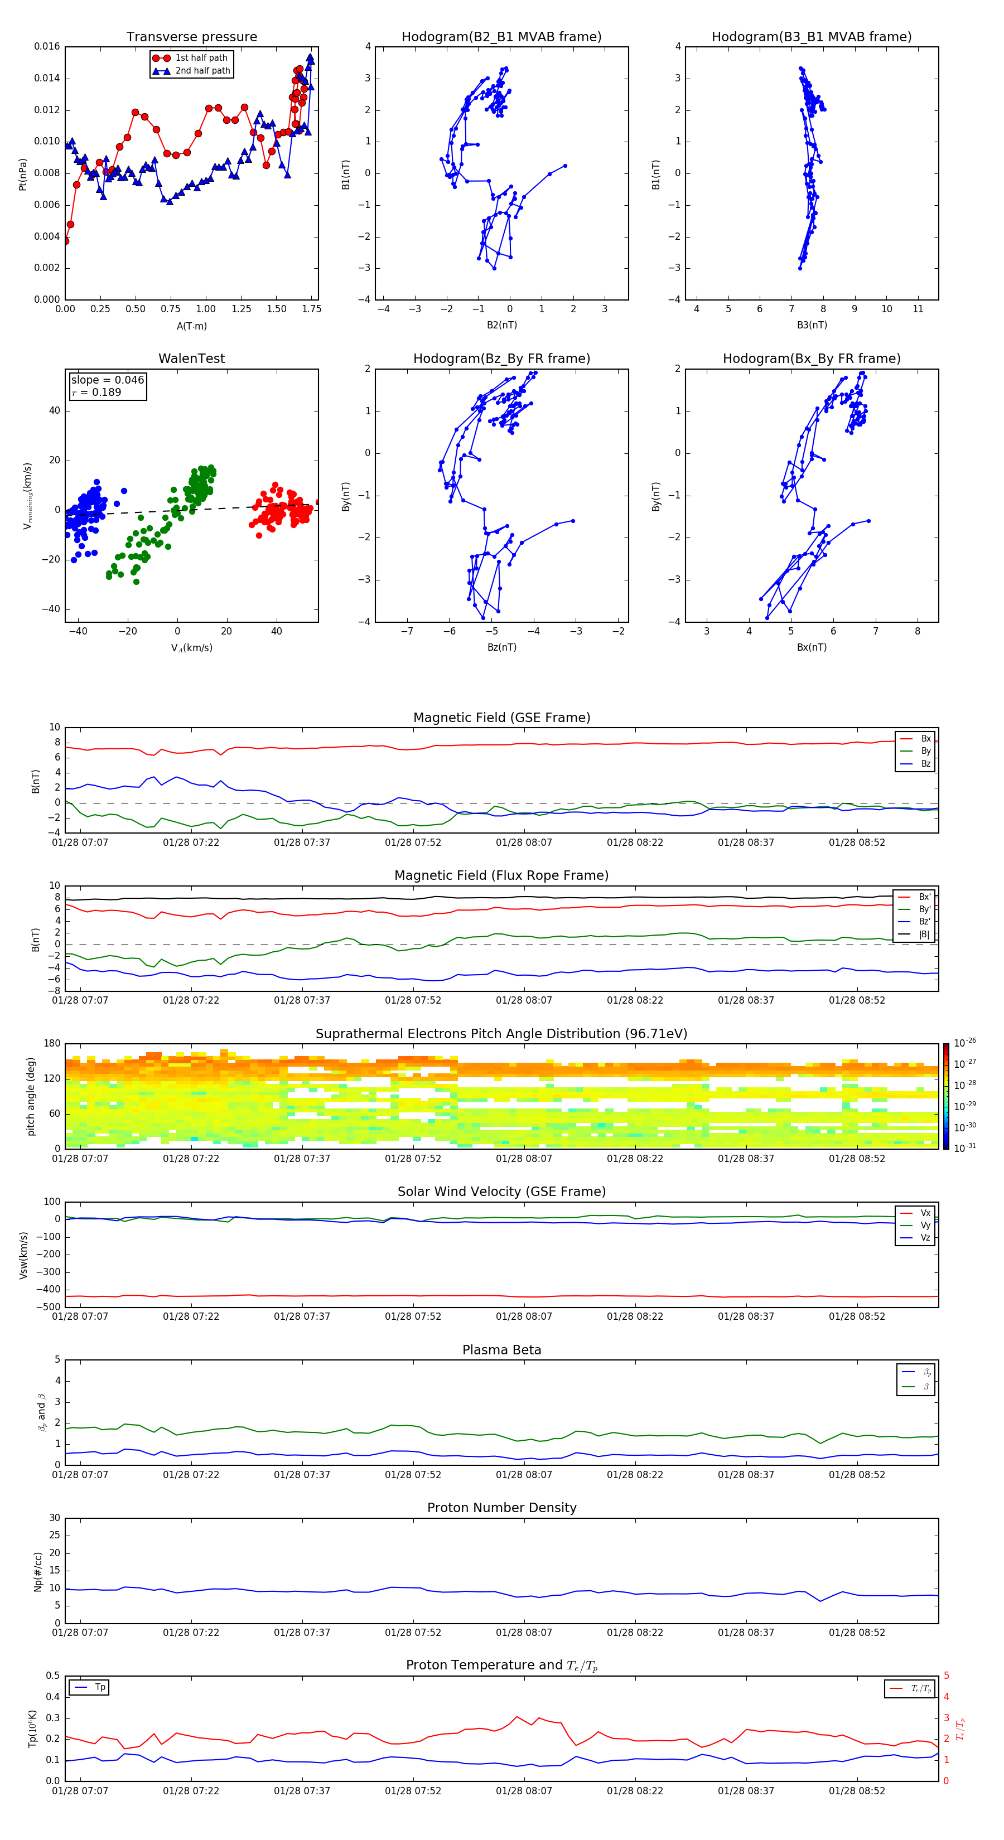Viewport: 1004px width, 1840px height.
Task: Select 'Bx' in GSE magnetic field legend
Action: 916,739
